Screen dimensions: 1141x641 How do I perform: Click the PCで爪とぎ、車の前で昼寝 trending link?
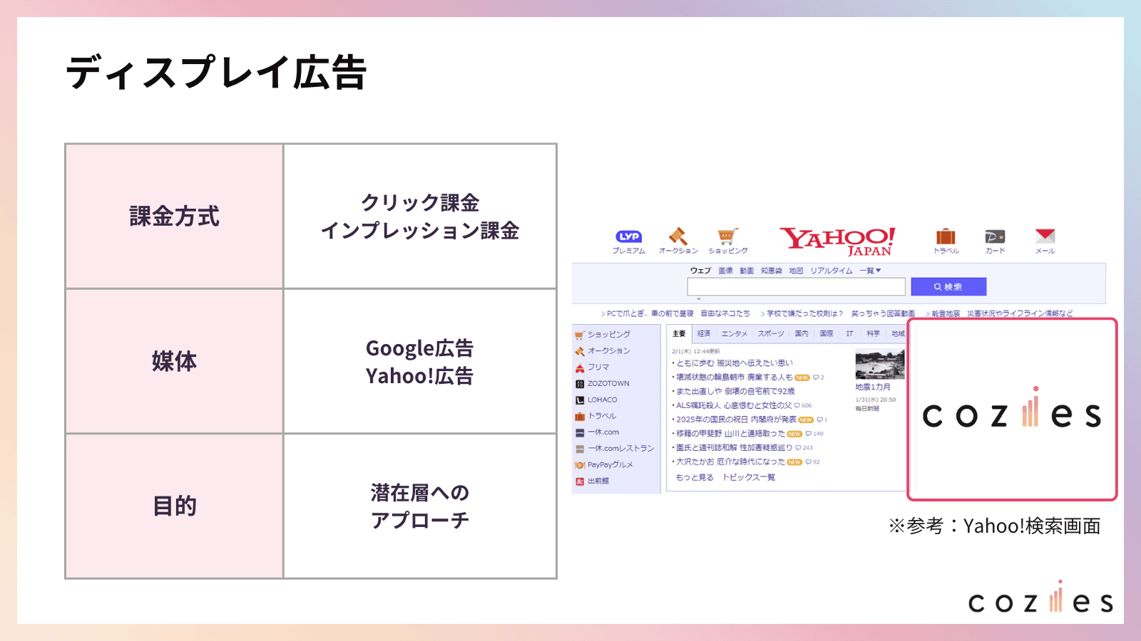(650, 313)
